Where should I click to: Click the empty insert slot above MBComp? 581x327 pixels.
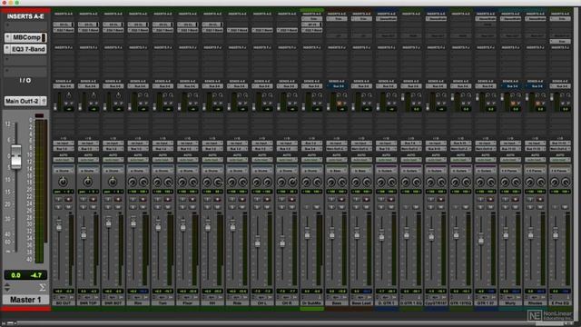(25, 26)
